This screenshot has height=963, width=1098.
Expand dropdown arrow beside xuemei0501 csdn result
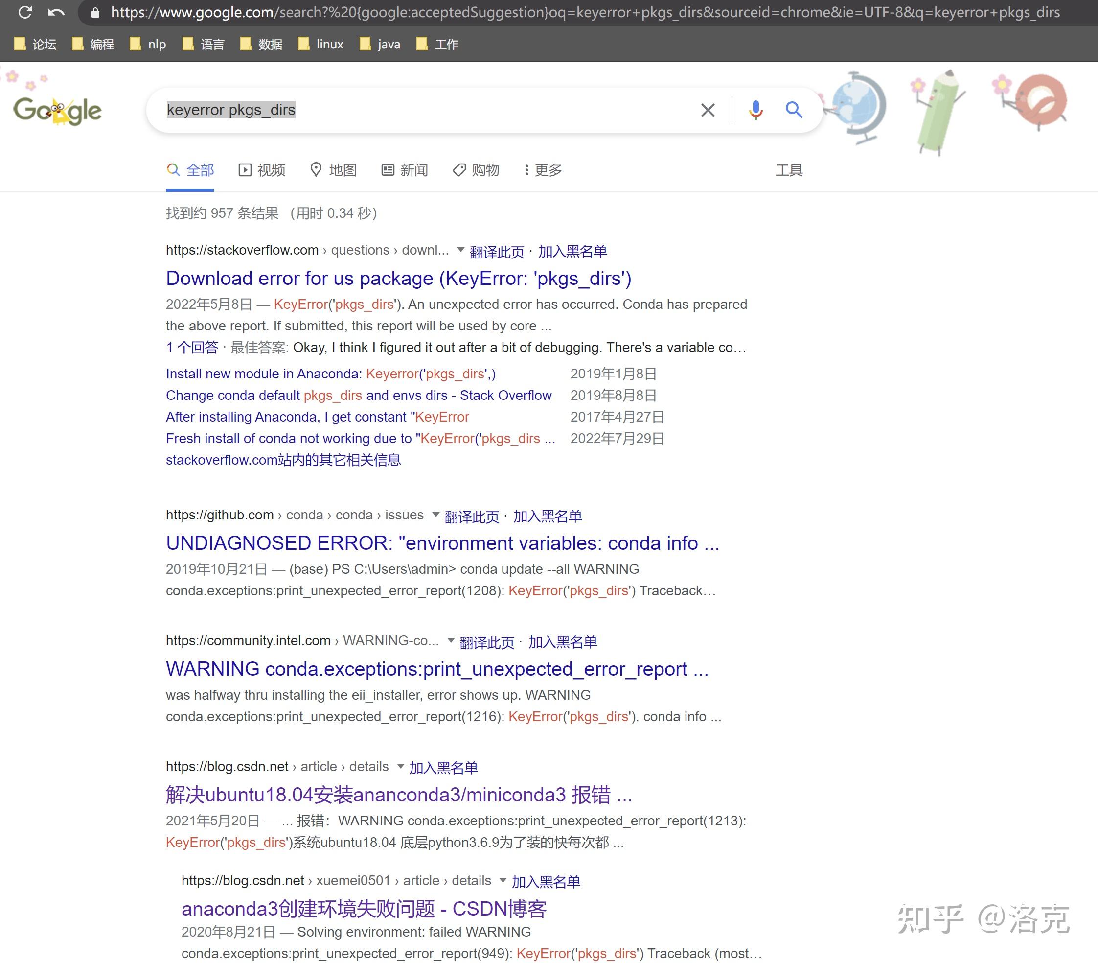point(503,880)
